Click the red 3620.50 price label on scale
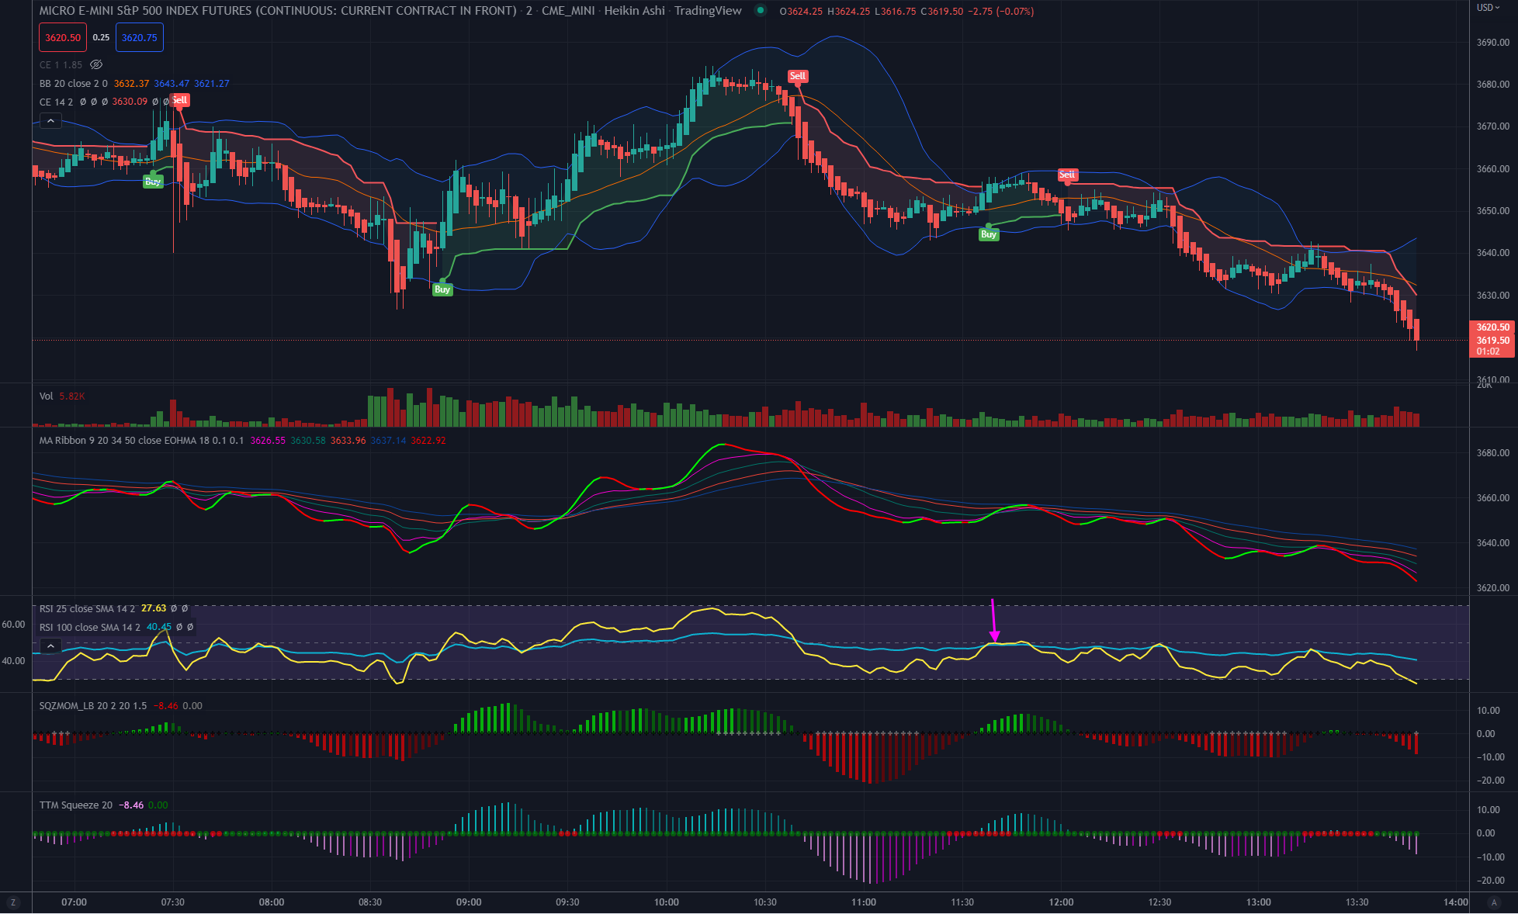The height and width of the screenshot is (914, 1518). pyautogui.click(x=1492, y=327)
